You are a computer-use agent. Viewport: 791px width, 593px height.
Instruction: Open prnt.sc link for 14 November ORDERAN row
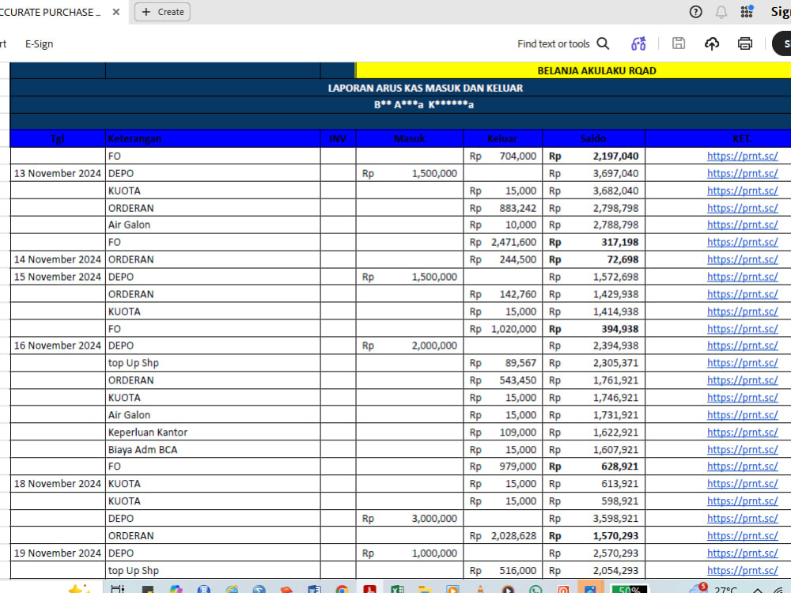742,259
